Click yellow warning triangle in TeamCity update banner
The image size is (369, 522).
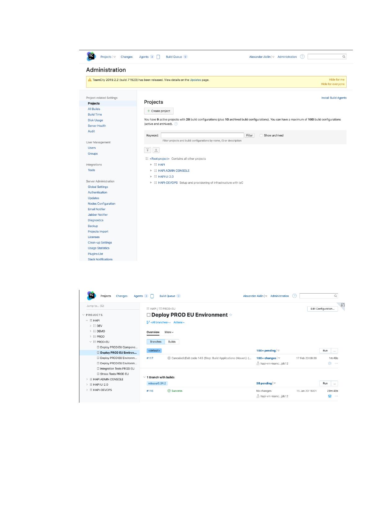(x=90, y=80)
